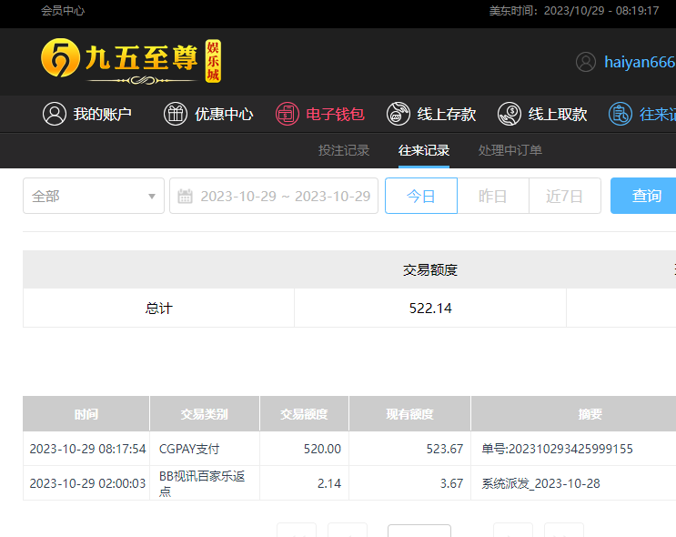The image size is (676, 537).
Task: Switch to the 处理中订单 tab
Action: tap(510, 150)
